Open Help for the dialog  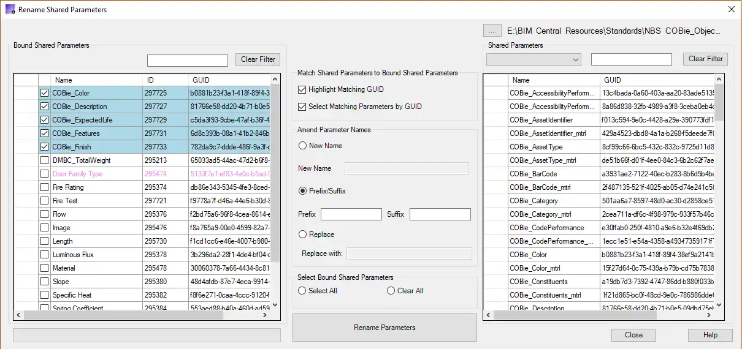(710, 335)
